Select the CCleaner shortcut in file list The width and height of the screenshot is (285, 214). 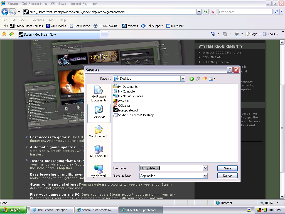[x=122, y=106]
